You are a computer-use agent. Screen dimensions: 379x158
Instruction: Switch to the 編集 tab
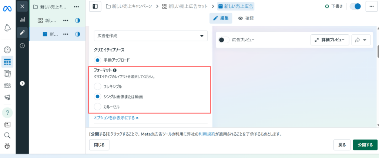(221, 18)
